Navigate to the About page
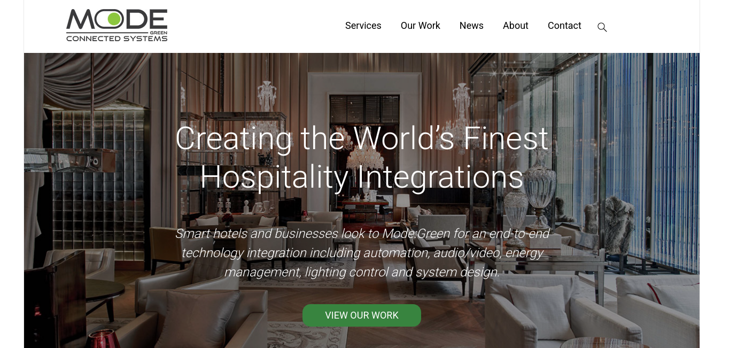 (x=515, y=26)
